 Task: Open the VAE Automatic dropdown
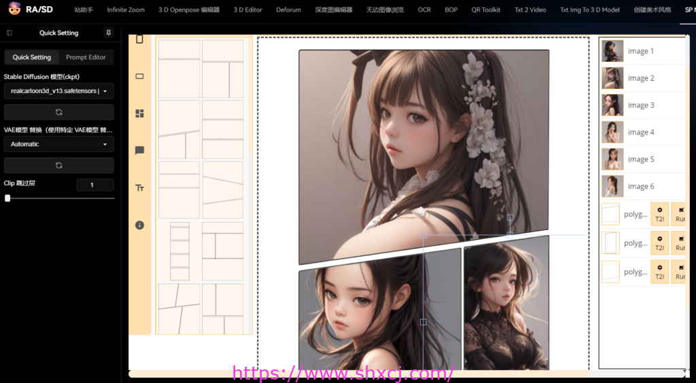(58, 144)
